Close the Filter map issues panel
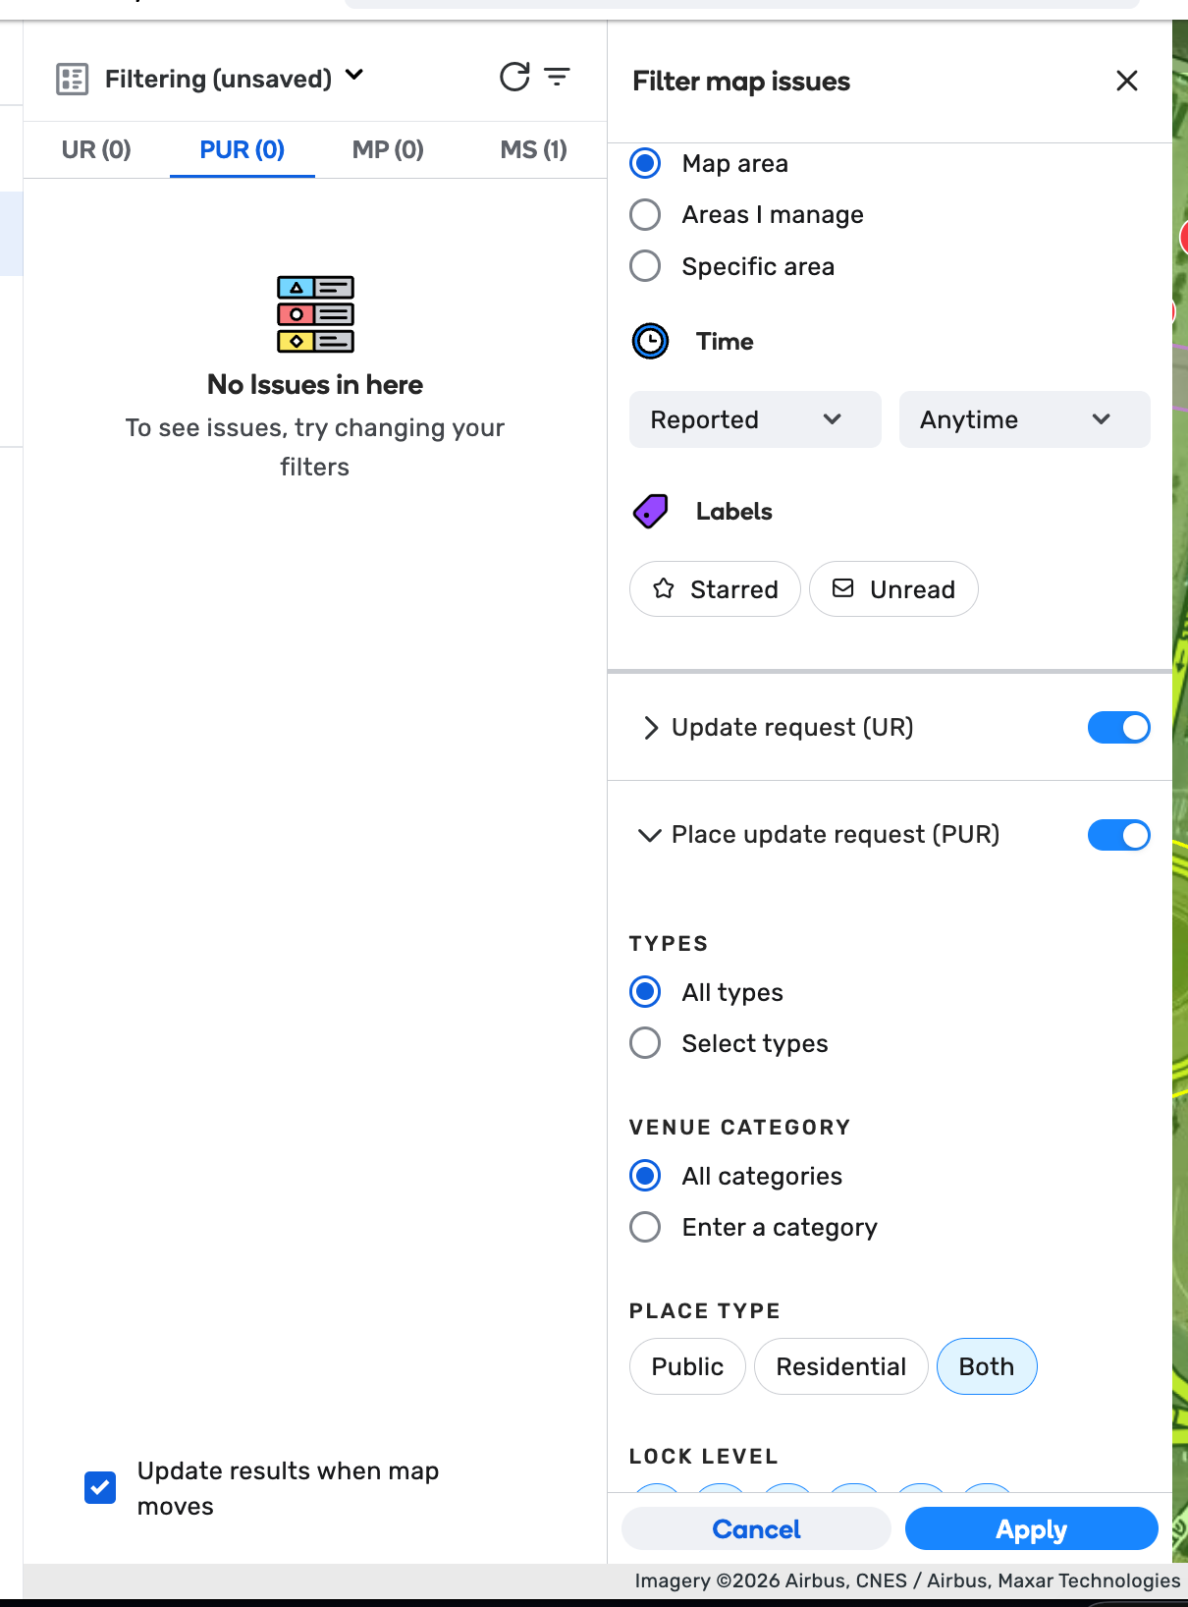 (1126, 81)
